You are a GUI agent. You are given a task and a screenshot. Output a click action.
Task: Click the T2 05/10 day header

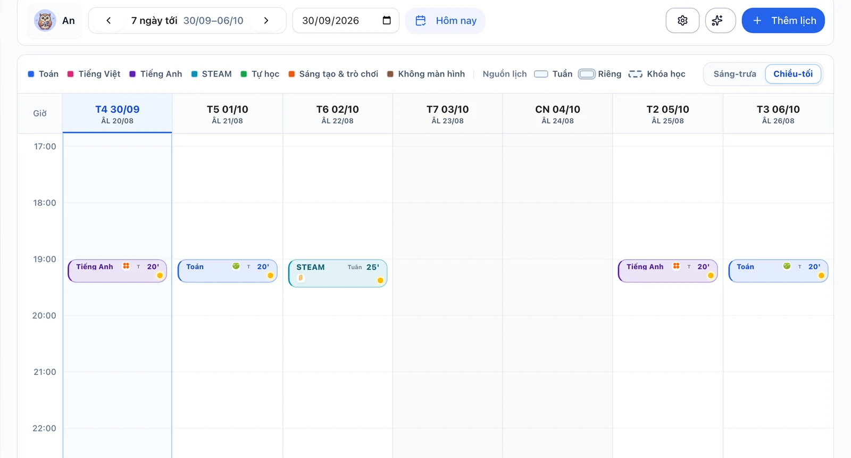pyautogui.click(x=668, y=114)
